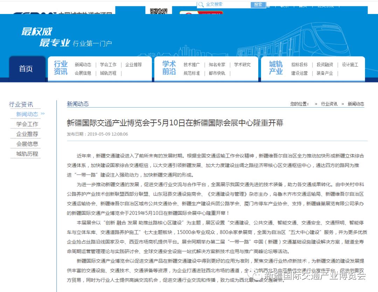Click the publish date 2019-05-09 12:08:06
This screenshot has height=292, width=378.
coord(107,134)
